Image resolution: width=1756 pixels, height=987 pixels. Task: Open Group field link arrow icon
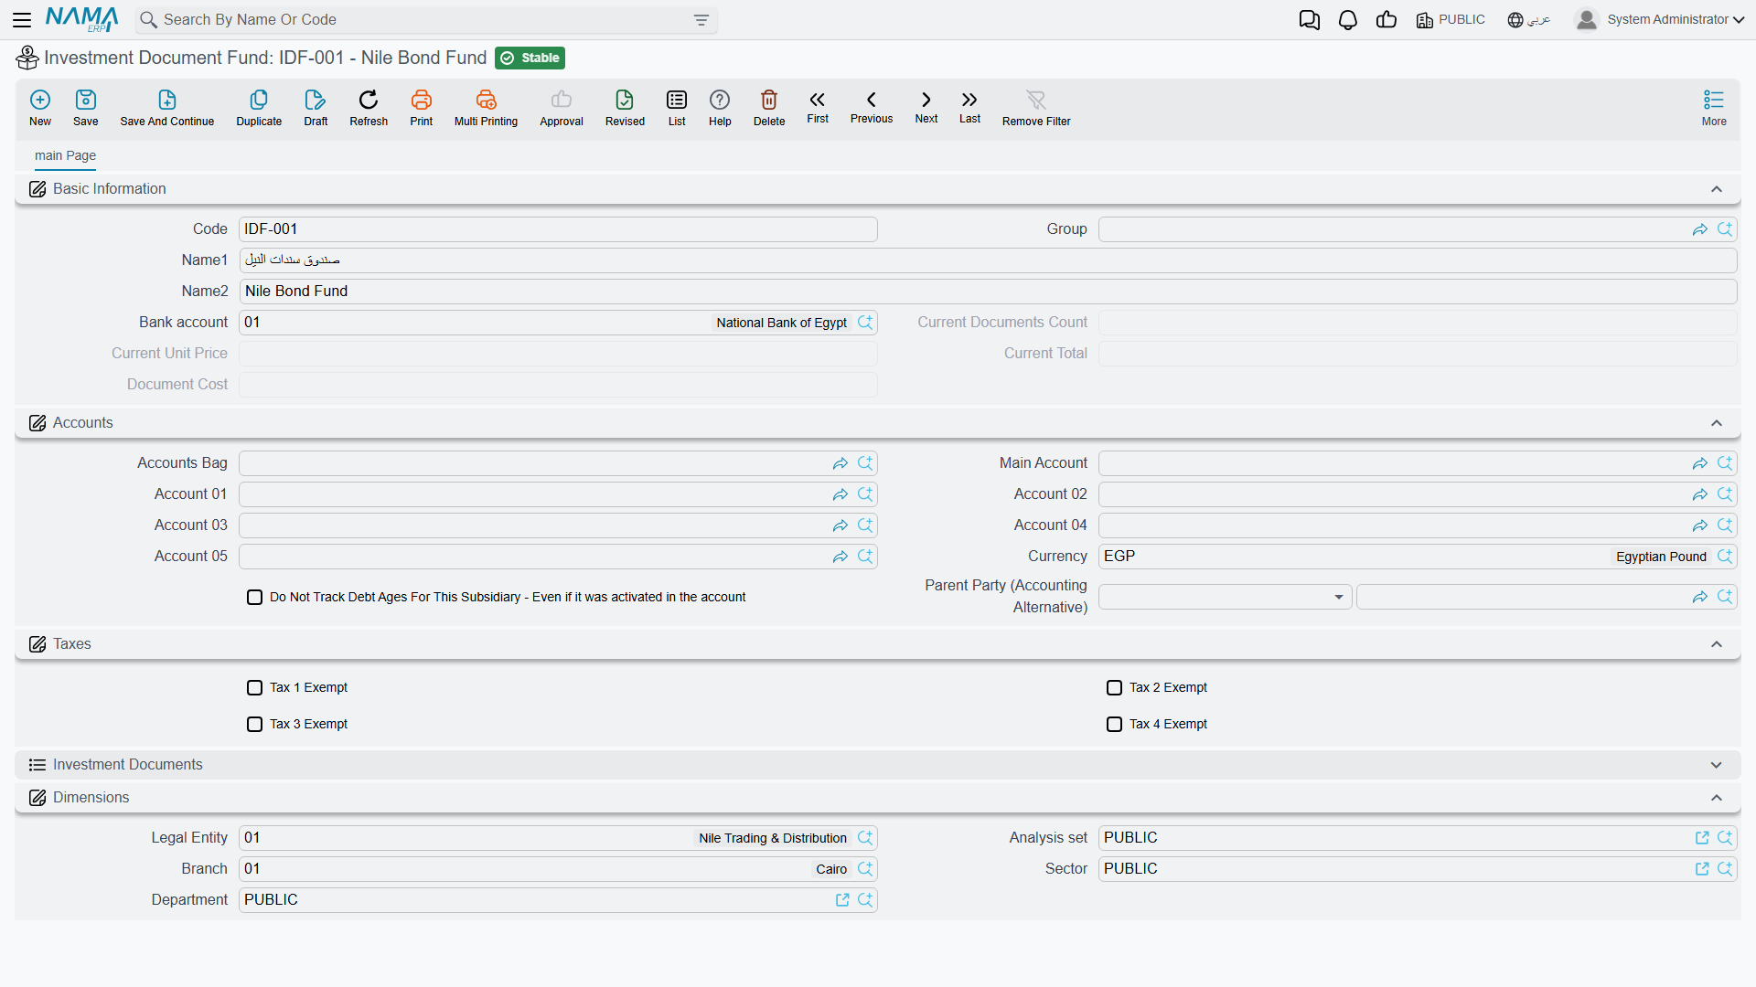[1700, 229]
